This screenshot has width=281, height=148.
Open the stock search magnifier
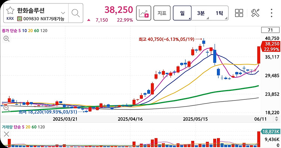75,13
